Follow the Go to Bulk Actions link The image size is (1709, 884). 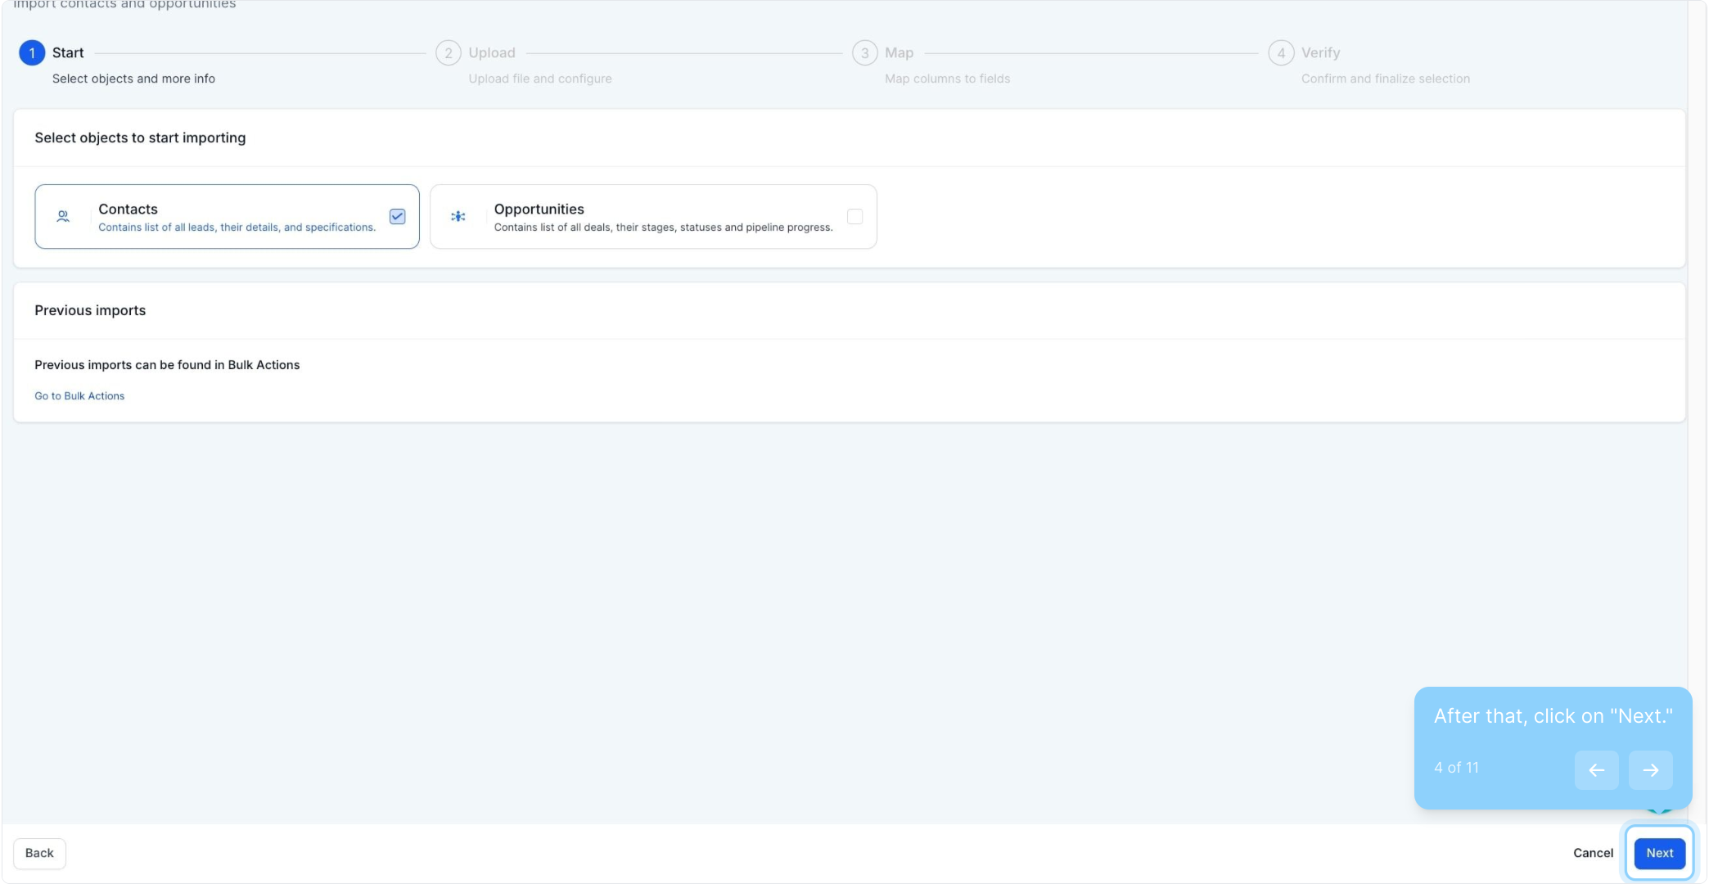[79, 396]
